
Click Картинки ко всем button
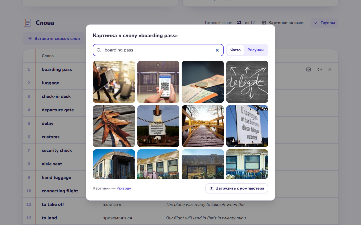point(283,23)
